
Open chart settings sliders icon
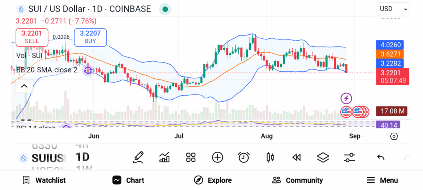349,157
